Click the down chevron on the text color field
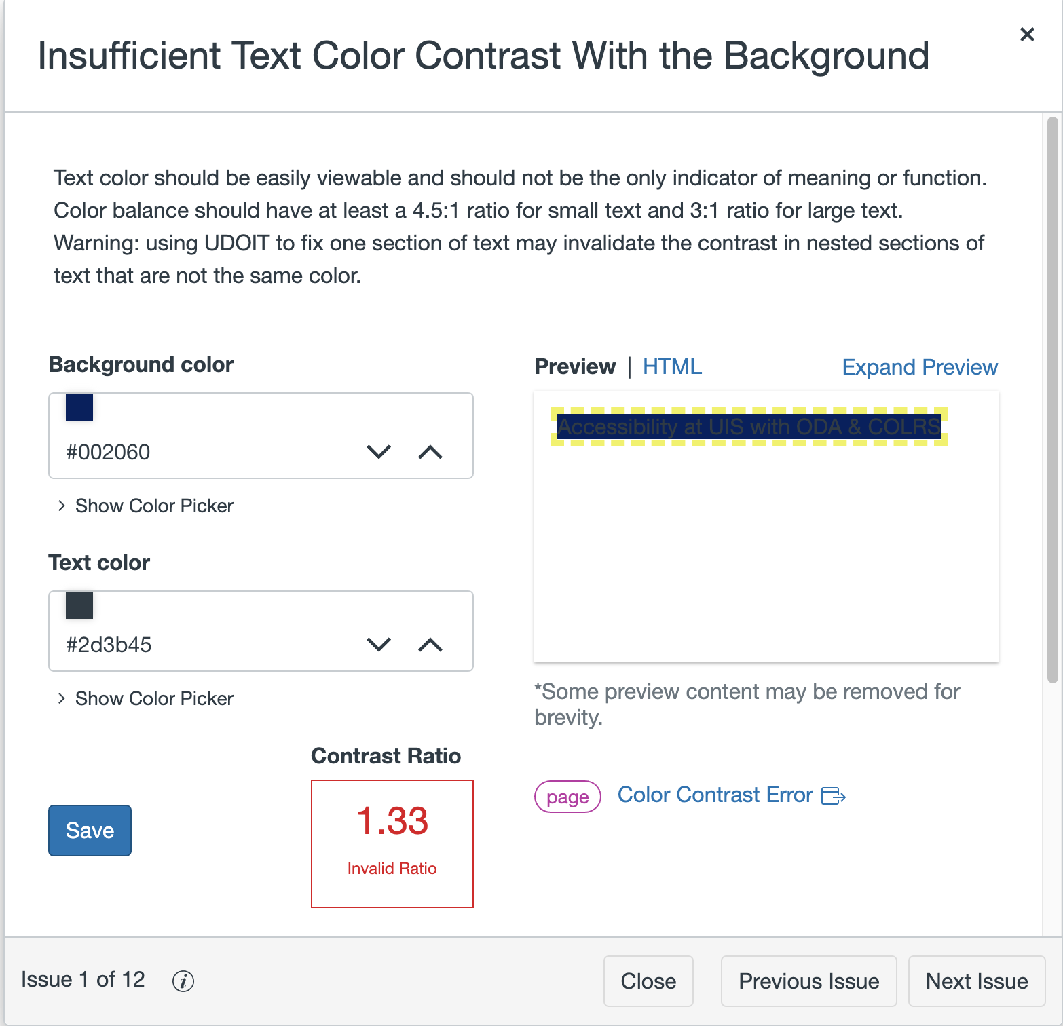Viewport: 1063px width, 1026px height. pos(379,644)
